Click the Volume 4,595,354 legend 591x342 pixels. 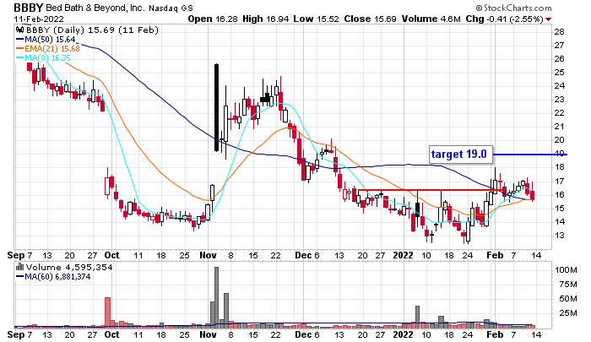click(69, 268)
